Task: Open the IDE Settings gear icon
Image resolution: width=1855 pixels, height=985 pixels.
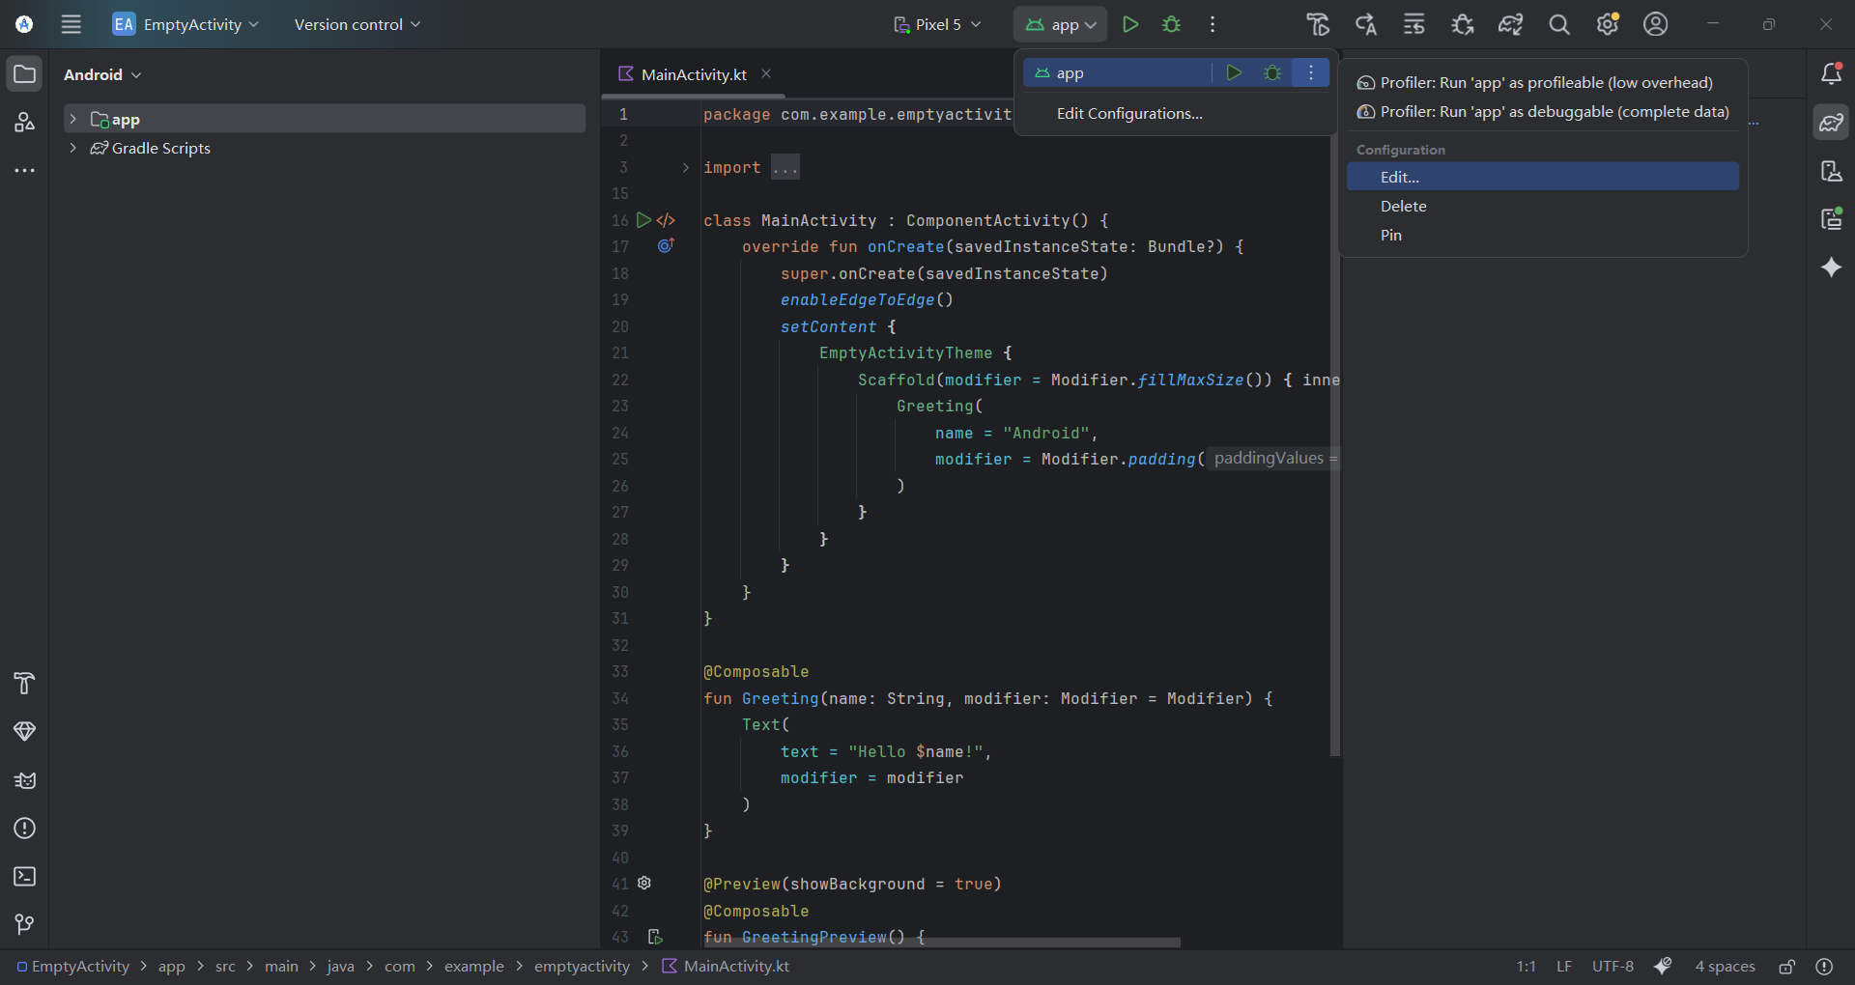Action: (1608, 24)
